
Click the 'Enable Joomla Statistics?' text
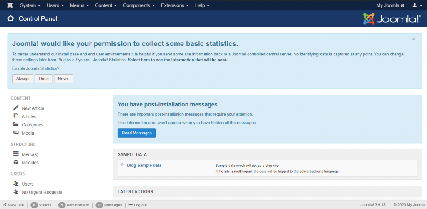pyautogui.click(x=36, y=68)
